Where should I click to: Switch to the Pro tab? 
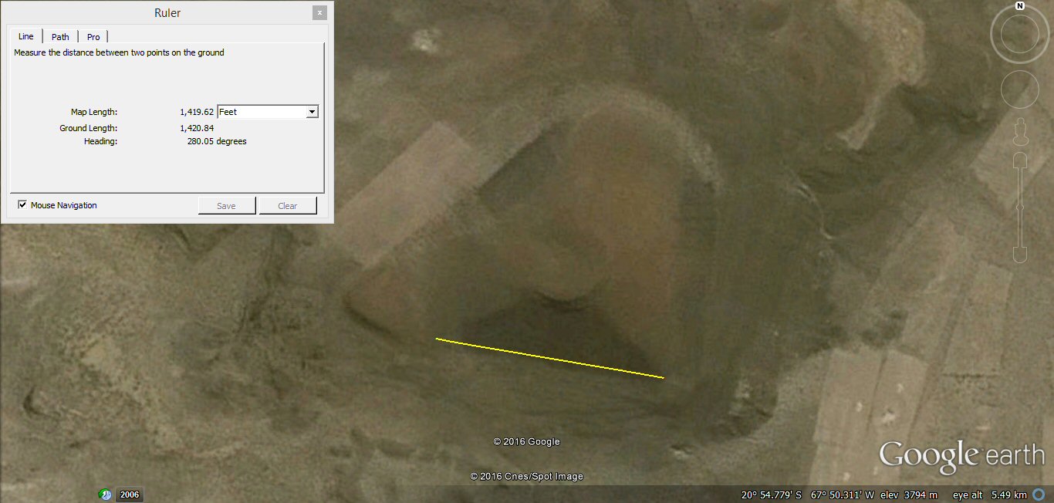93,37
